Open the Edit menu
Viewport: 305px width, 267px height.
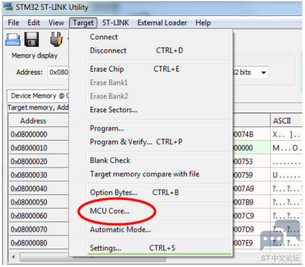click(34, 23)
